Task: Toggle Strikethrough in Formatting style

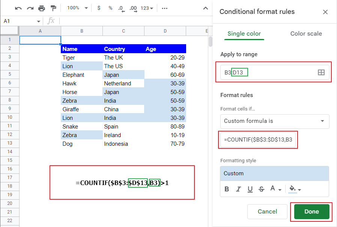Action: click(x=262, y=189)
